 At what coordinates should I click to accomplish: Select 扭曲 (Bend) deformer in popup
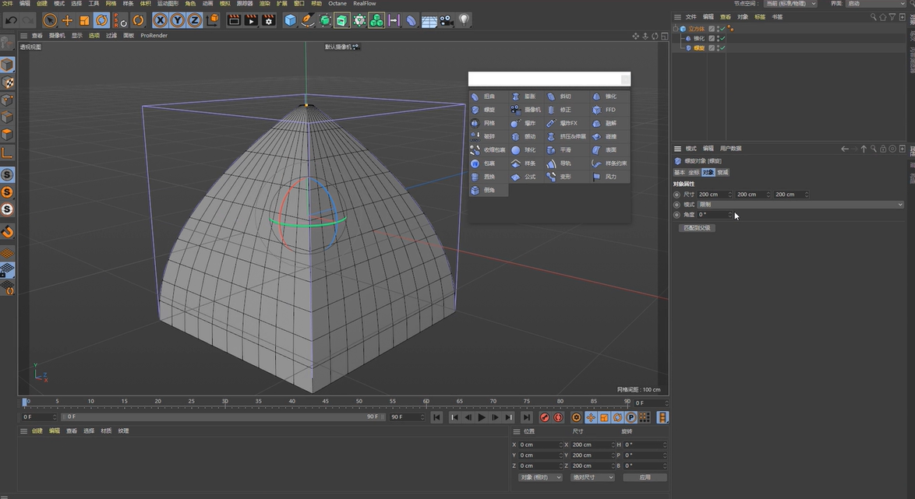pos(489,97)
